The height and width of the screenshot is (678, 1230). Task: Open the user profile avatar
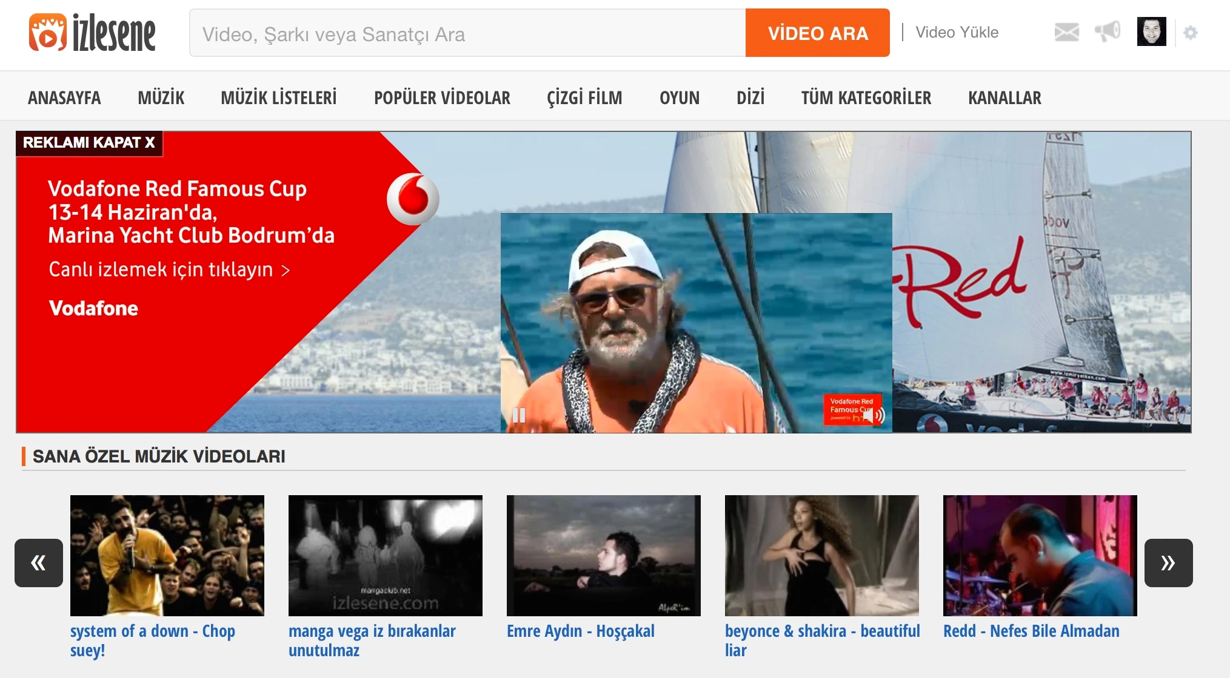[1151, 31]
